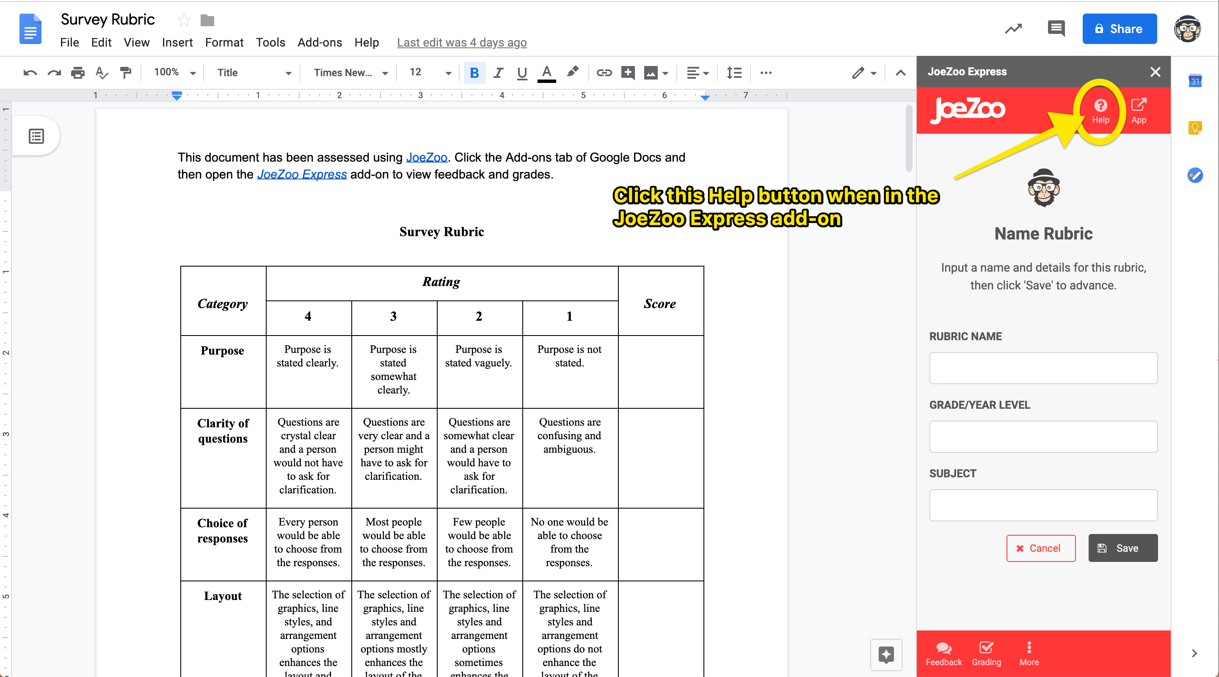The image size is (1219, 677).
Task: Click the JoeZoo Express hyperlink in document
Action: (x=302, y=174)
